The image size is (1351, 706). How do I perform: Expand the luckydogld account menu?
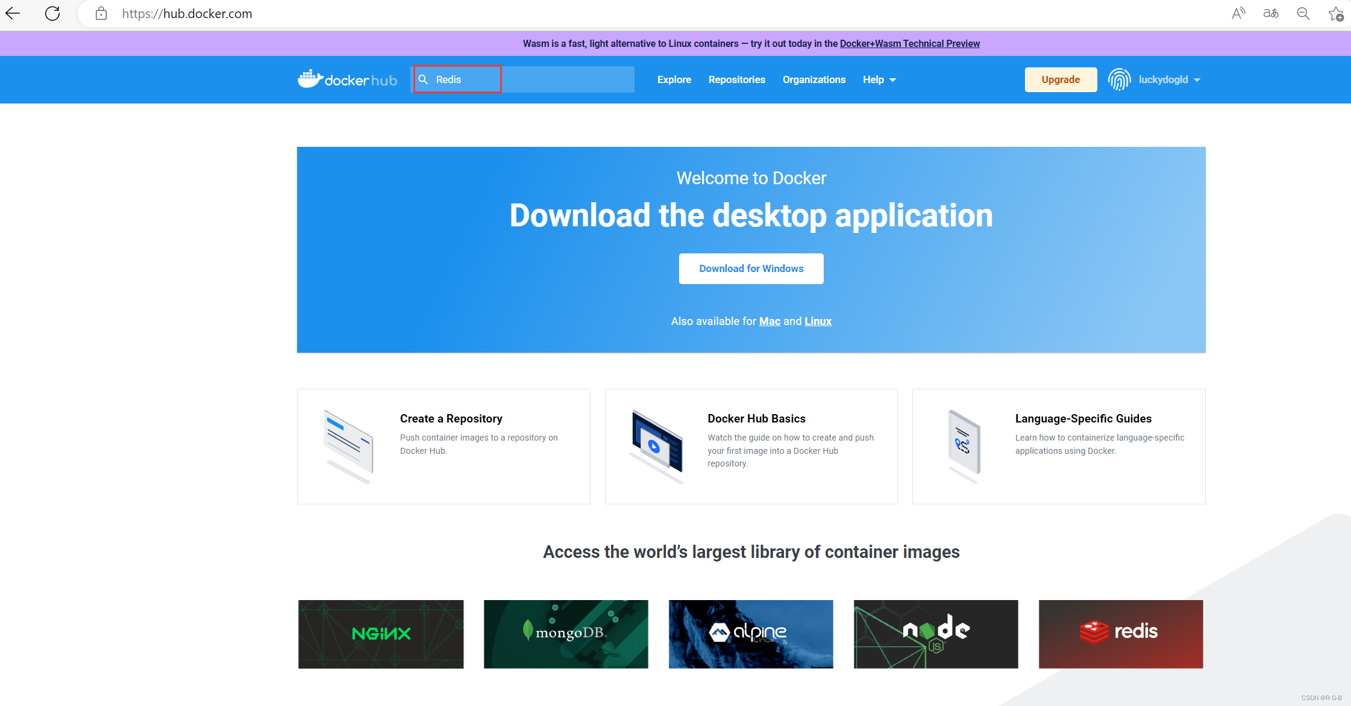pos(1169,79)
